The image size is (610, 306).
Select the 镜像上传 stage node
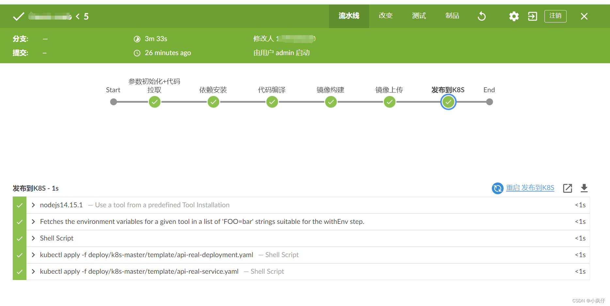(x=390, y=102)
